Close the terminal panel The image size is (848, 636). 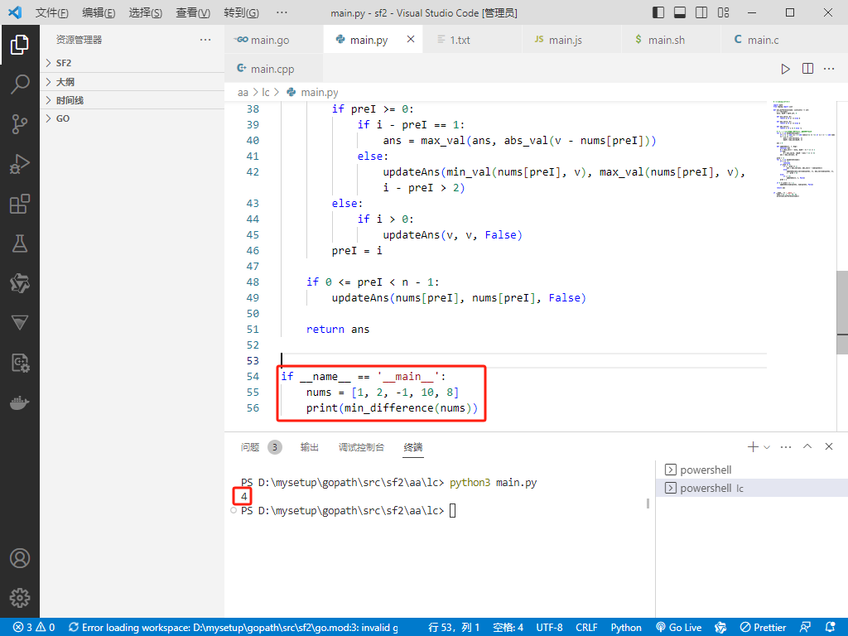[828, 446]
